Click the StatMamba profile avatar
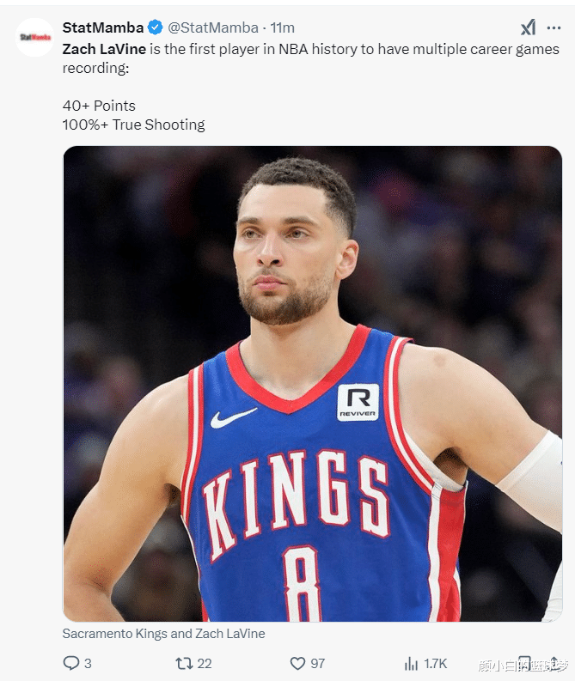Screen dimensions: 575x681 [x=35, y=38]
